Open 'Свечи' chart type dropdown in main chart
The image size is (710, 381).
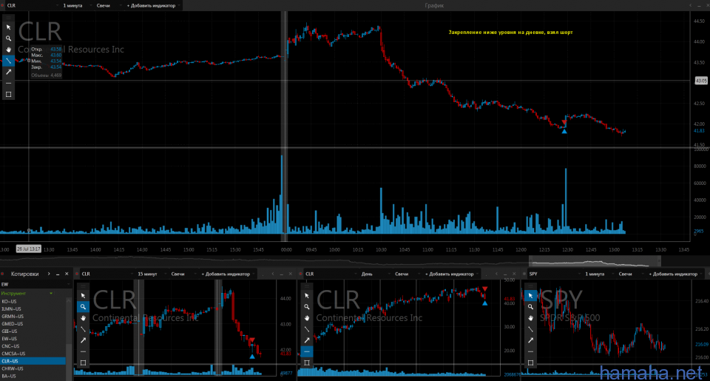click(108, 5)
